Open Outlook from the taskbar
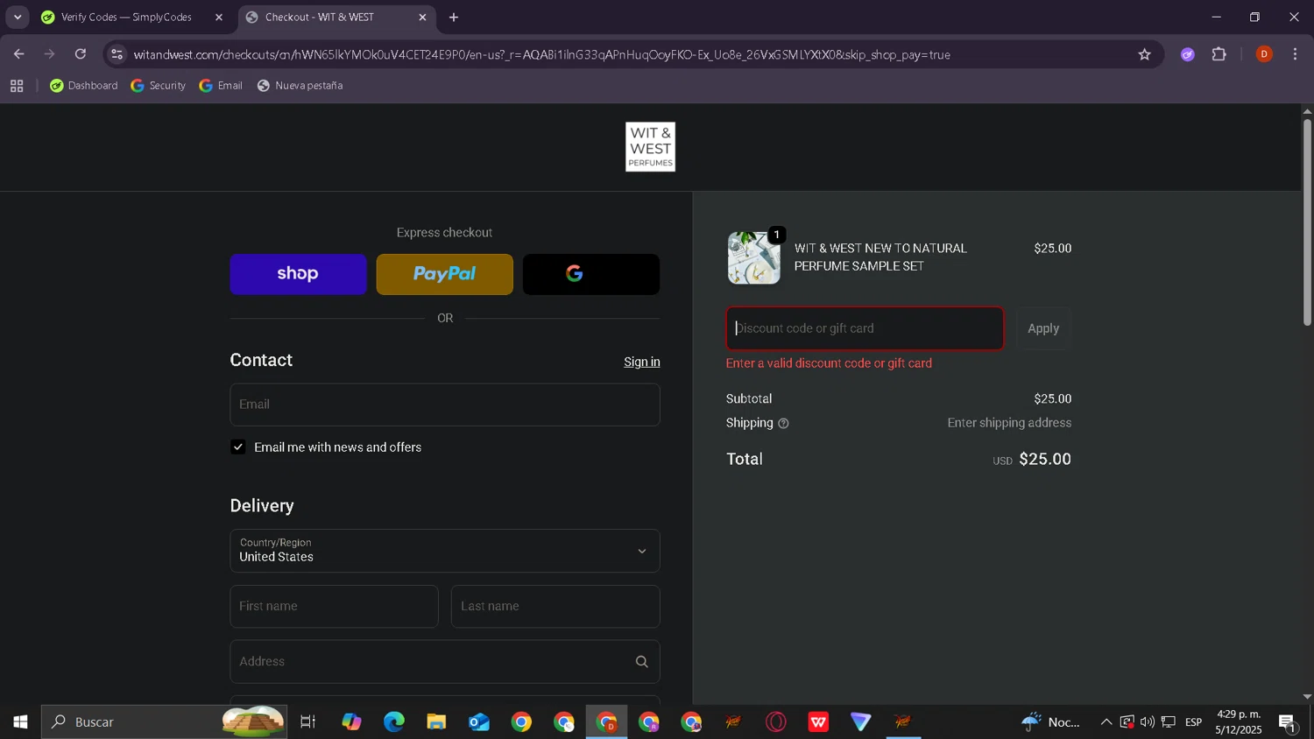The image size is (1314, 739). 479,722
